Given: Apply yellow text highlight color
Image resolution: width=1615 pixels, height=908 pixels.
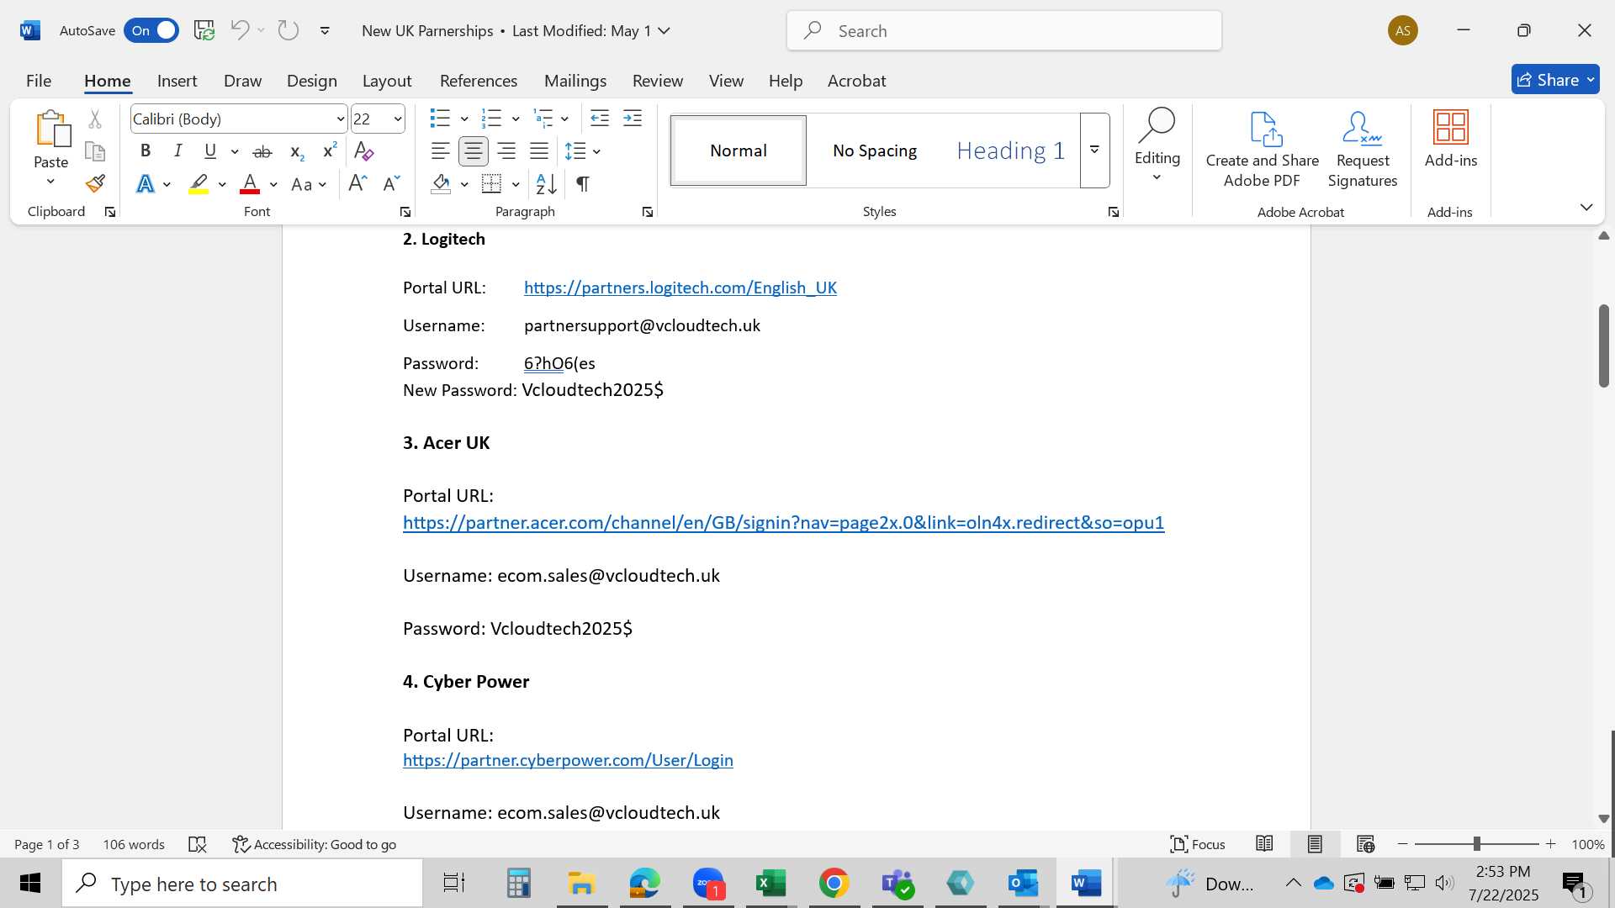Looking at the screenshot, I should click(x=199, y=183).
